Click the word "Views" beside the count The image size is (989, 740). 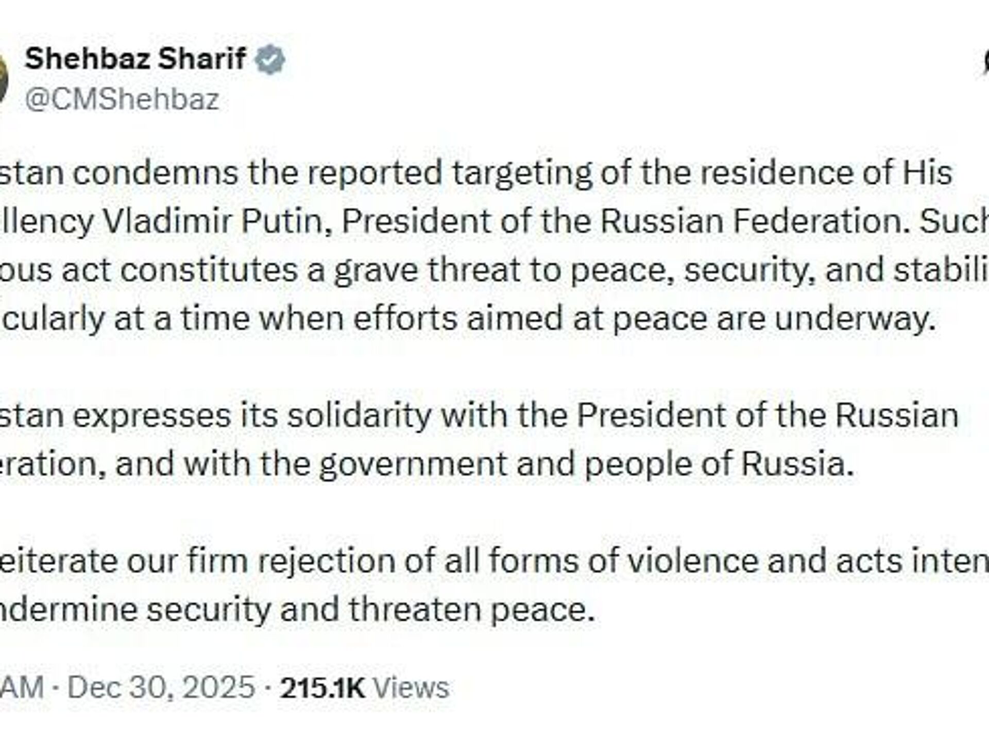411,687
